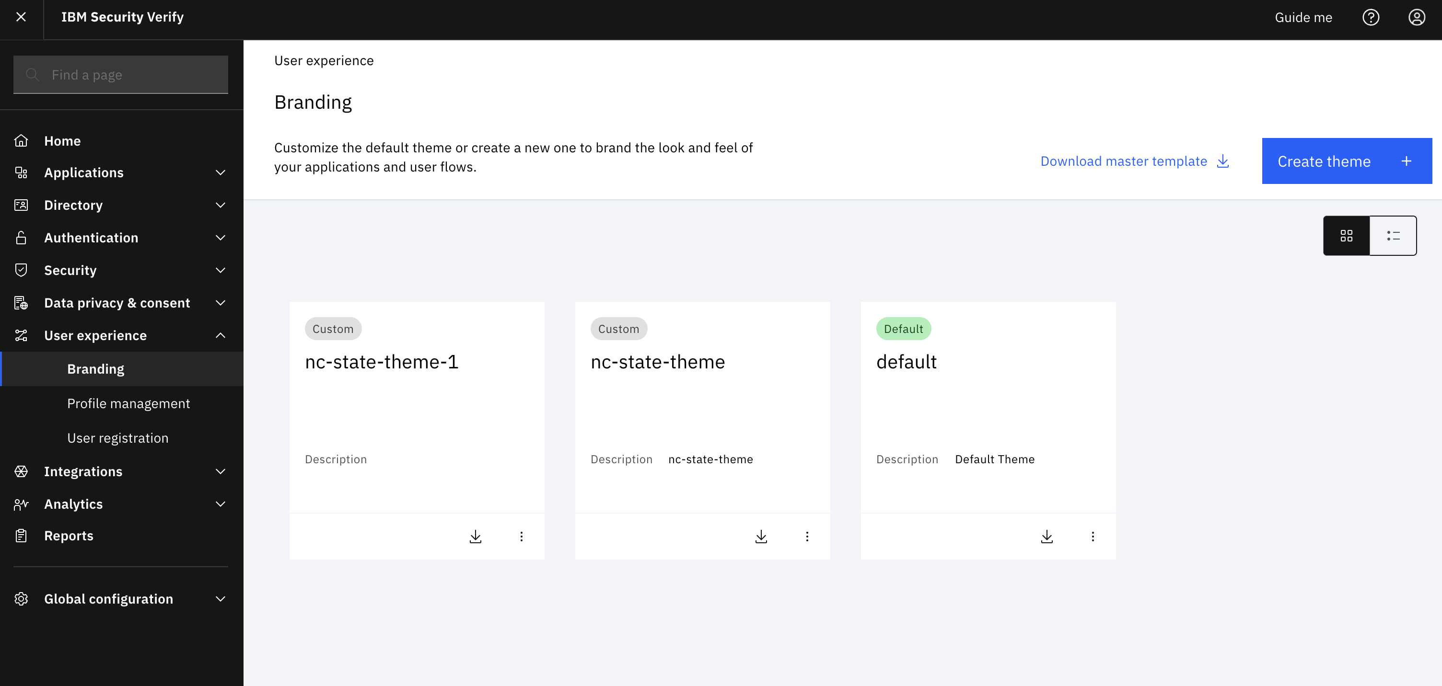Click the Create theme button
Viewport: 1442px width, 686px height.
click(x=1347, y=160)
